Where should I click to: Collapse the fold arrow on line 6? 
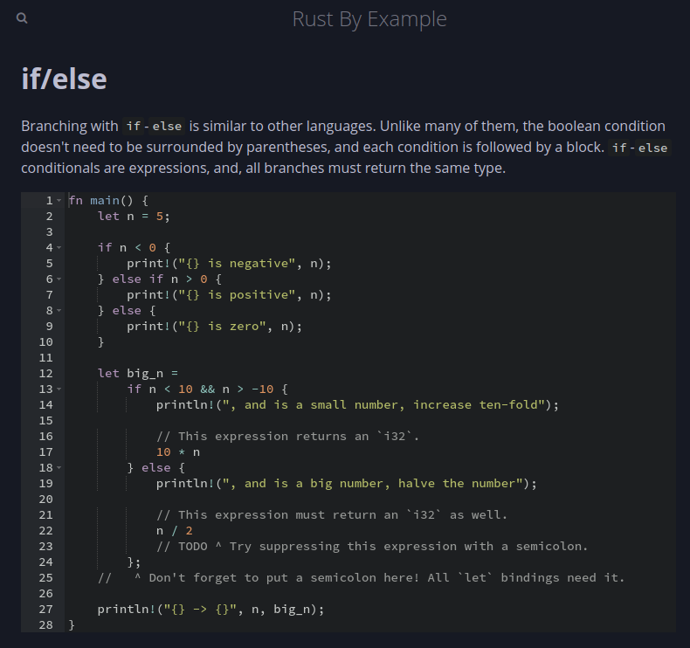point(59,279)
